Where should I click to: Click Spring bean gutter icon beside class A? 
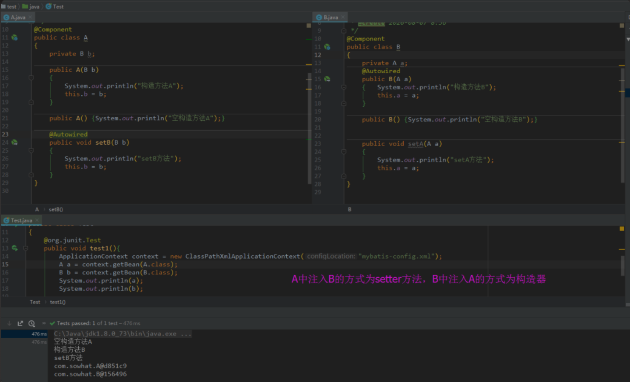pyautogui.click(x=14, y=37)
